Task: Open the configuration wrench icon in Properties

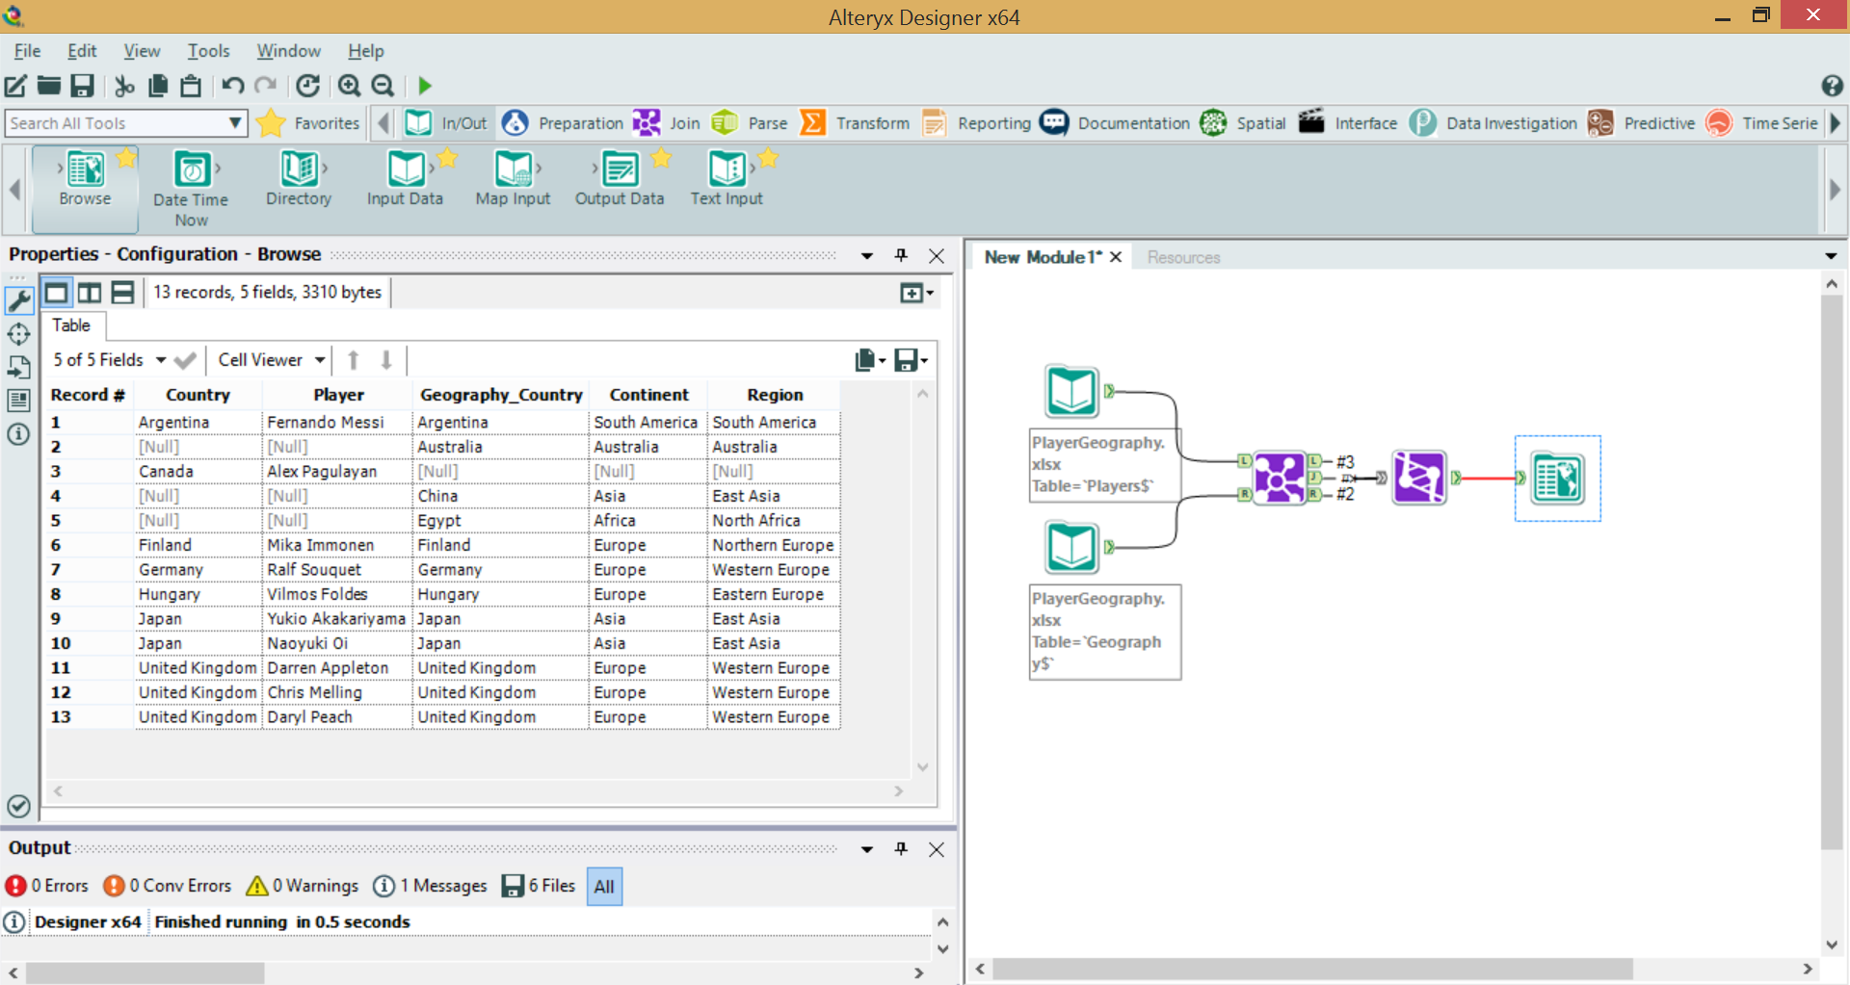Action: click(x=19, y=300)
